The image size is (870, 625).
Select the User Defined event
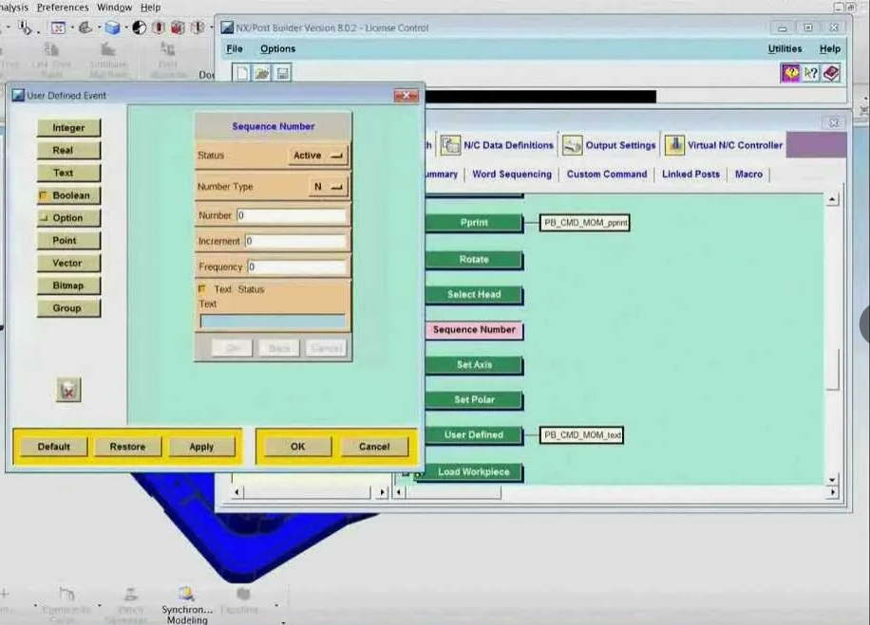474,435
